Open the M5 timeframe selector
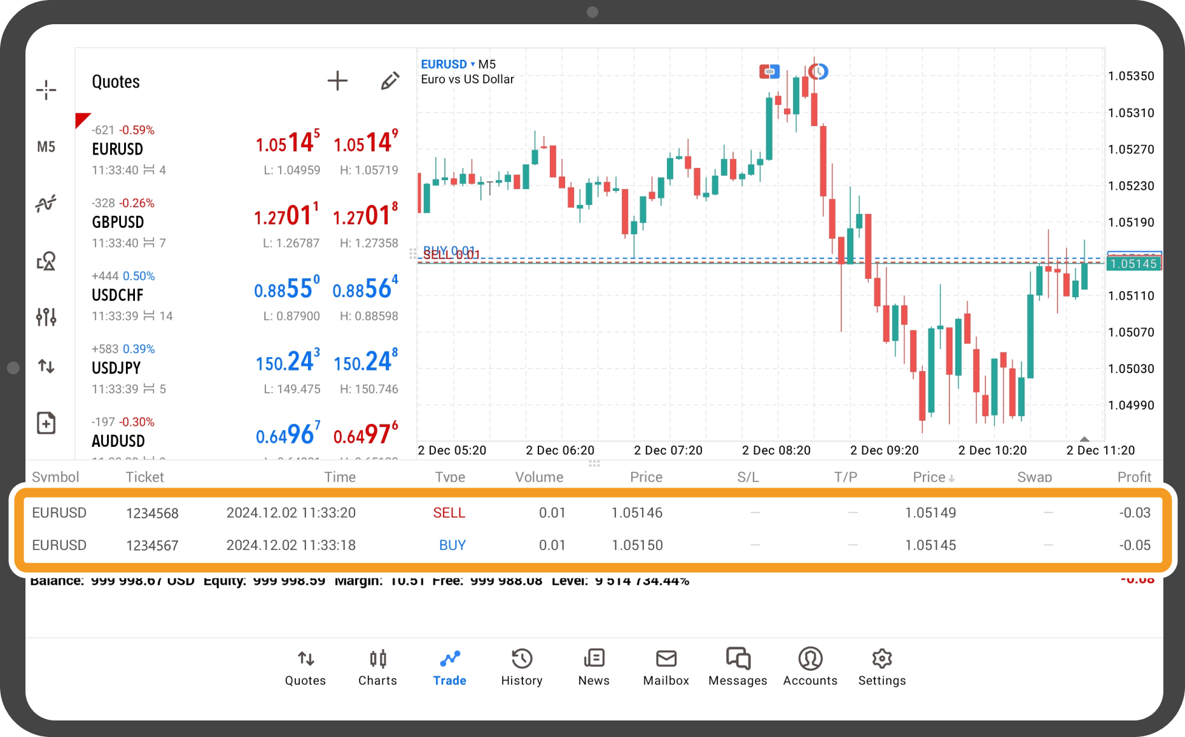Screen dimensions: 1185x737 pyautogui.click(x=46, y=147)
